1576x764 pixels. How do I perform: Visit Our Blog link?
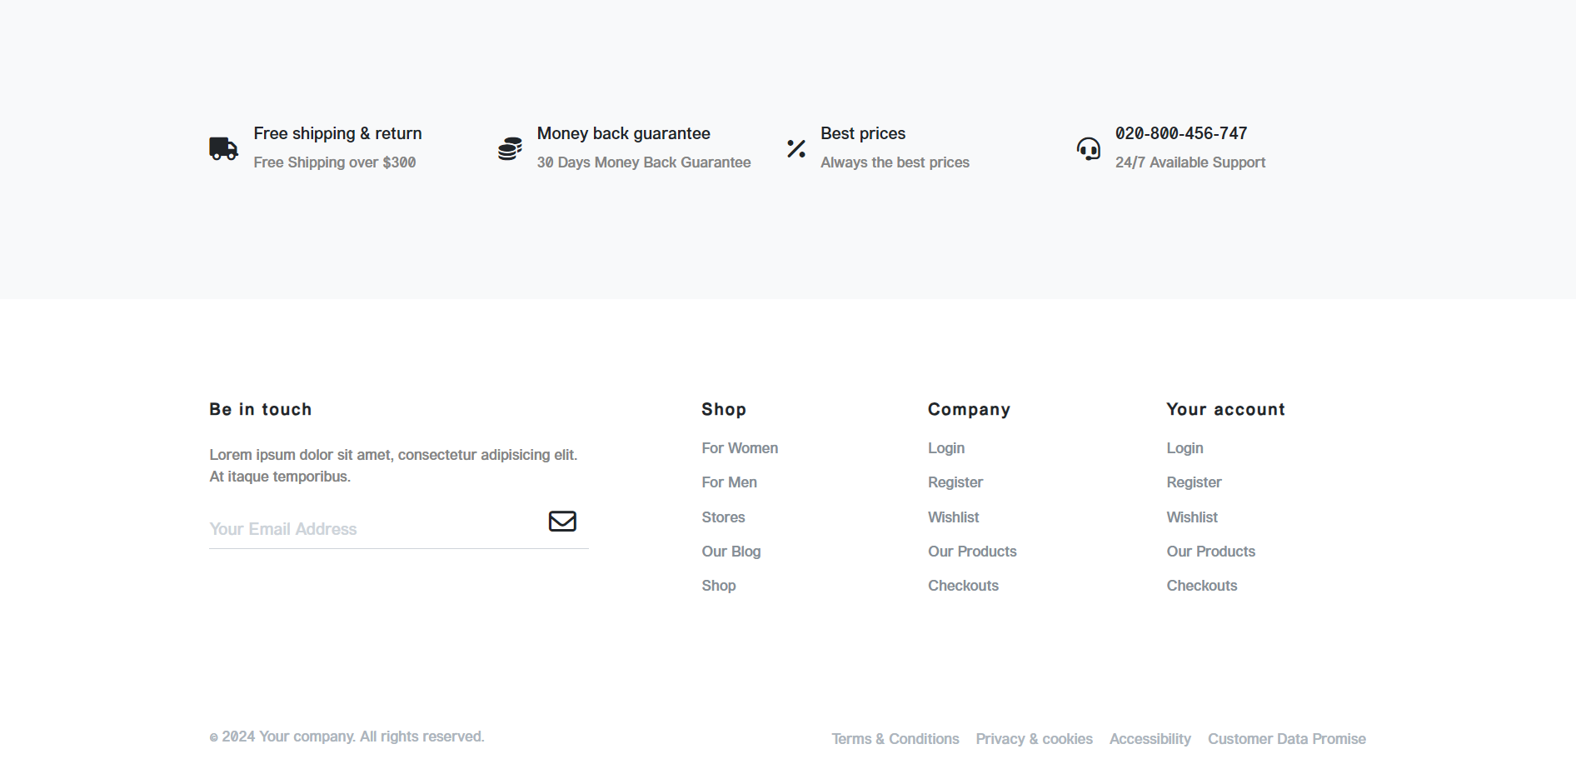(x=731, y=552)
